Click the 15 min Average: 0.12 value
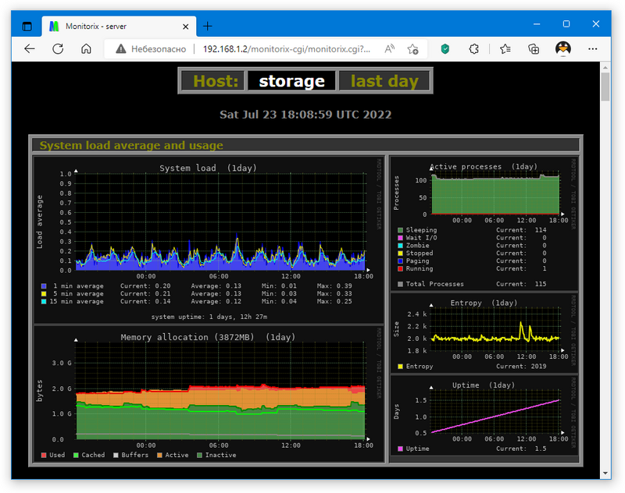The height and width of the screenshot is (493, 625). coord(216,302)
